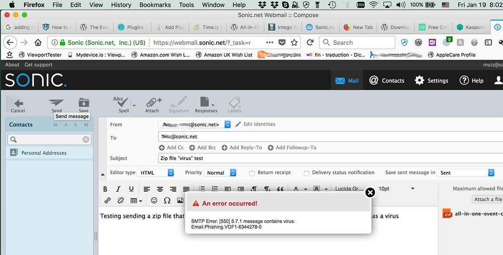This screenshot has width=503, height=255.
Task: Insert a hyperlink with the link icon
Action: 107,200
